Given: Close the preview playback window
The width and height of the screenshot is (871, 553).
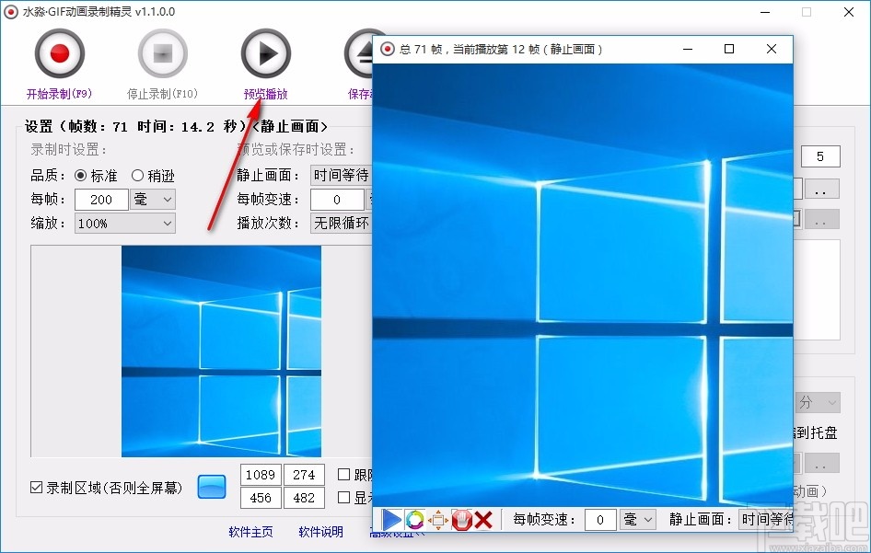Looking at the screenshot, I should 772,49.
